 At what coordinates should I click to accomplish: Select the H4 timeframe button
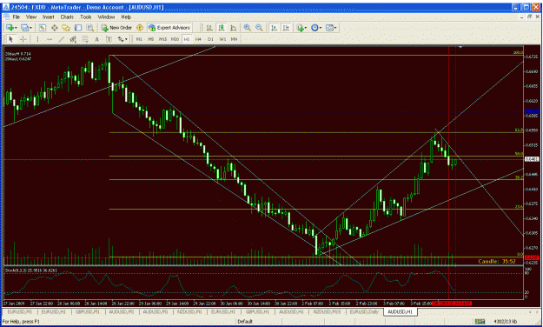point(198,39)
